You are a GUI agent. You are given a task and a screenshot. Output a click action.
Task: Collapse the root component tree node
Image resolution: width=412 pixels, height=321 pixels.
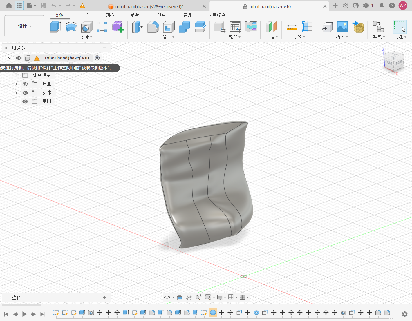(10, 58)
